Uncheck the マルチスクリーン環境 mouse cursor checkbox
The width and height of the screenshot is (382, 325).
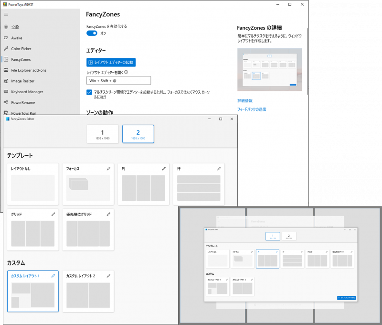[x=89, y=92]
